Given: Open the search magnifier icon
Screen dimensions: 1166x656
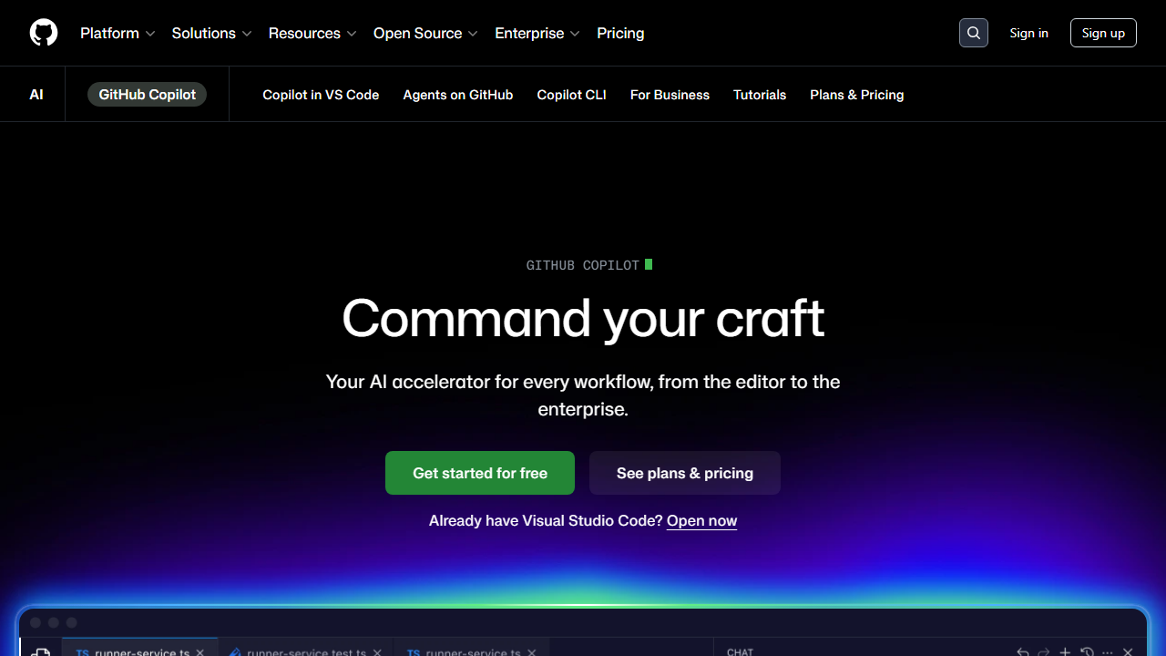Looking at the screenshot, I should click(x=973, y=32).
